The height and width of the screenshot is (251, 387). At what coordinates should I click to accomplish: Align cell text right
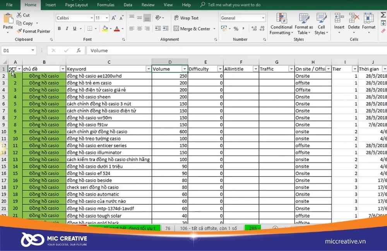click(147, 29)
